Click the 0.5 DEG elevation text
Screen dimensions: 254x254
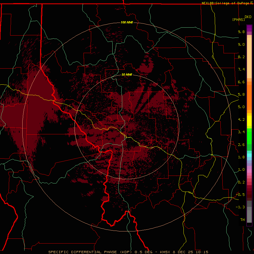point(144,252)
